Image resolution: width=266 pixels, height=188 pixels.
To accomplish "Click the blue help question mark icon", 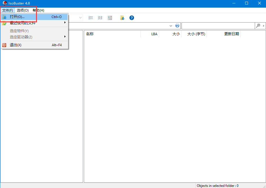I will click(x=131, y=18).
